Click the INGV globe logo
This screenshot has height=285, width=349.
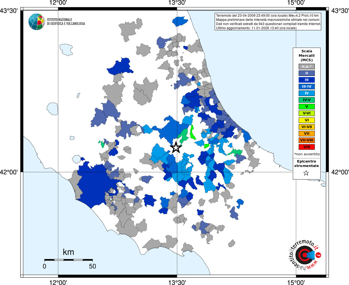37,22
